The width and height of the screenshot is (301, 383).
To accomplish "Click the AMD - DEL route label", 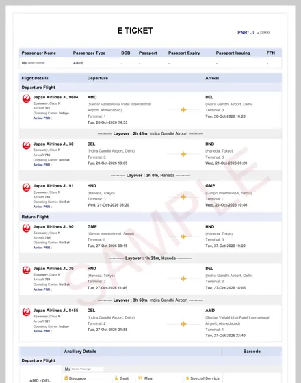I will coord(40,380).
